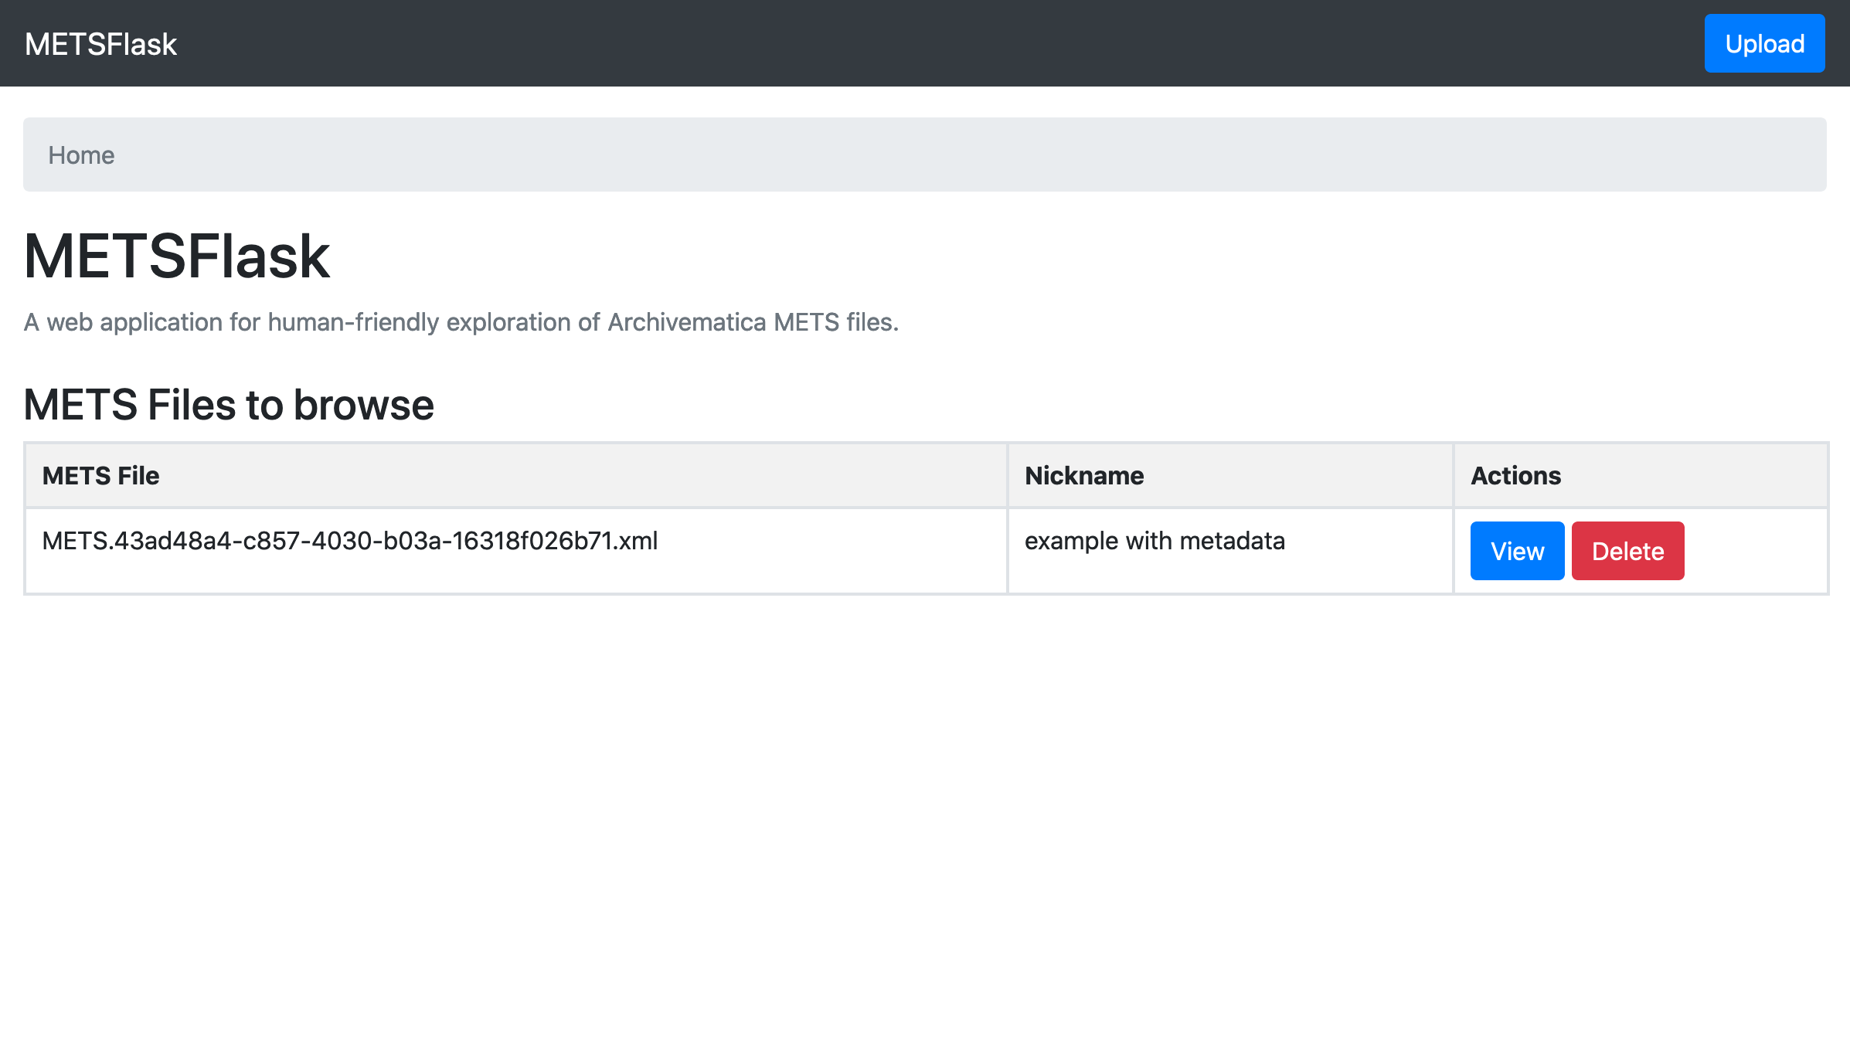Click the Nickname column header

tap(1083, 476)
